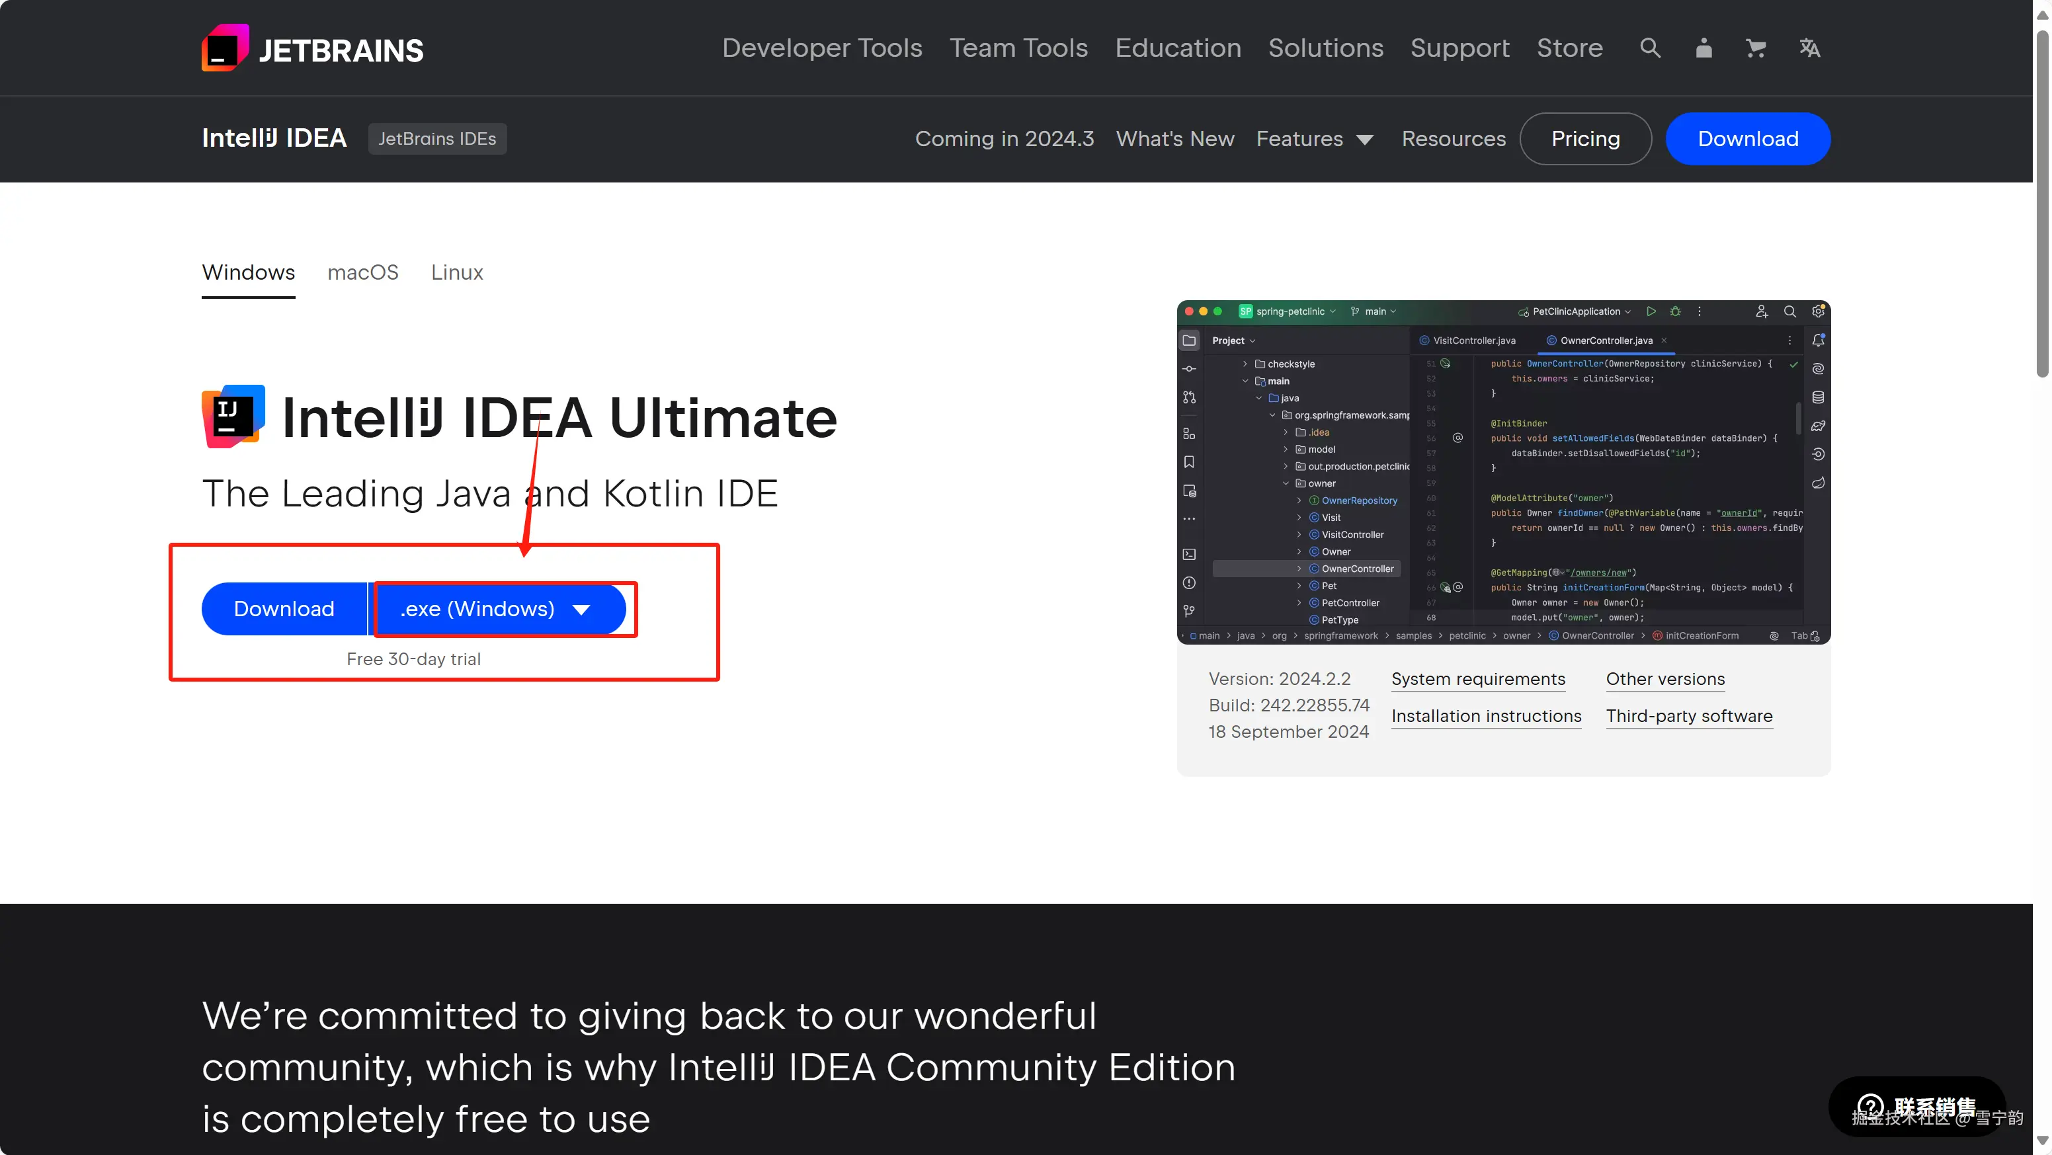Image resolution: width=2052 pixels, height=1155 pixels.
Task: Open the System requirements link
Action: point(1477,679)
